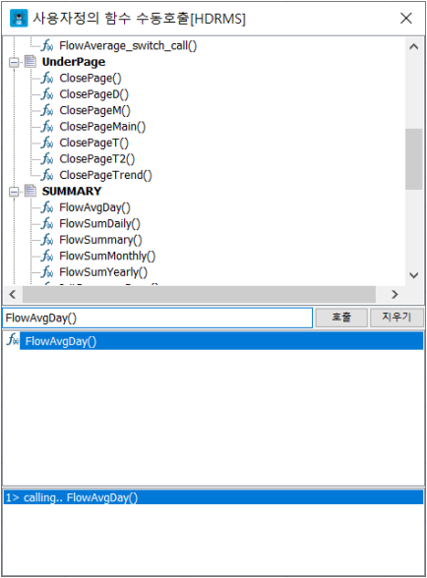Select the FlowSumDaily() function icon
Viewport: 427px width, 578px height.
pos(47,223)
